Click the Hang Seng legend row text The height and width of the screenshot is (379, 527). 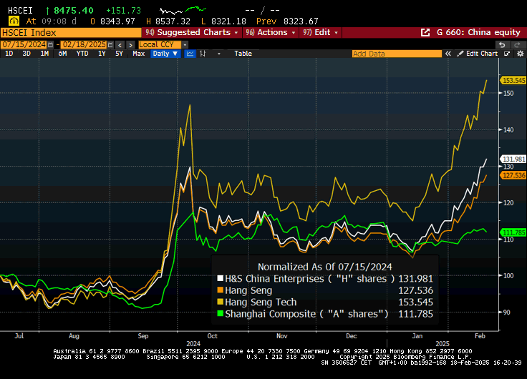click(248, 291)
